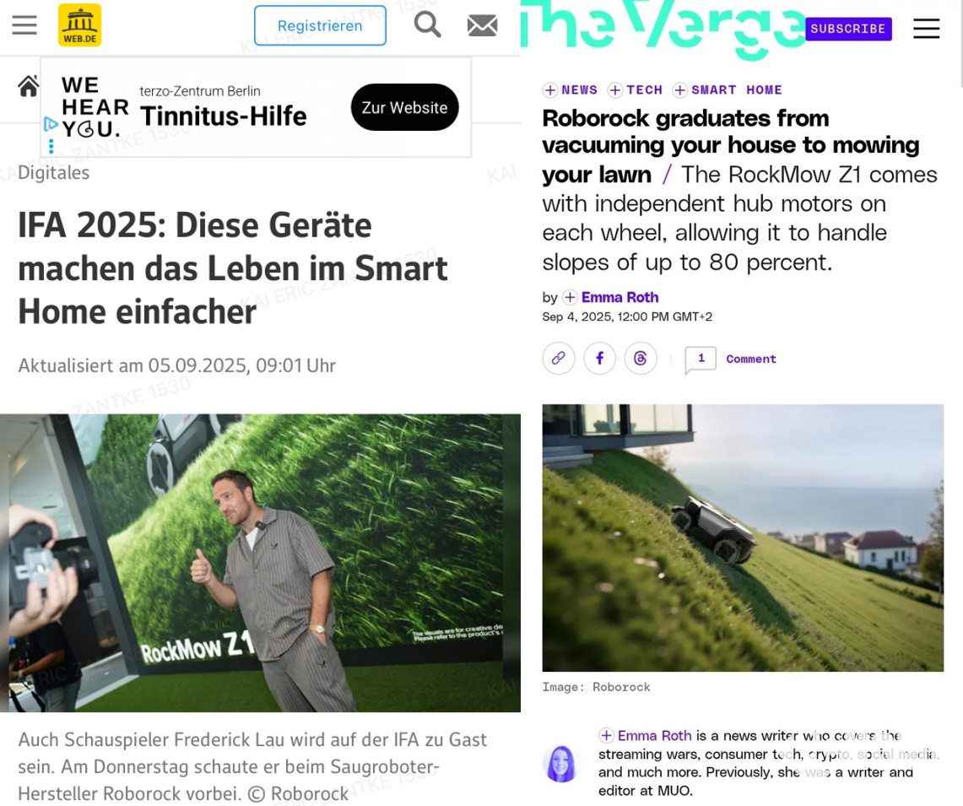
Task: Click the Registrieren button
Action: (x=320, y=26)
